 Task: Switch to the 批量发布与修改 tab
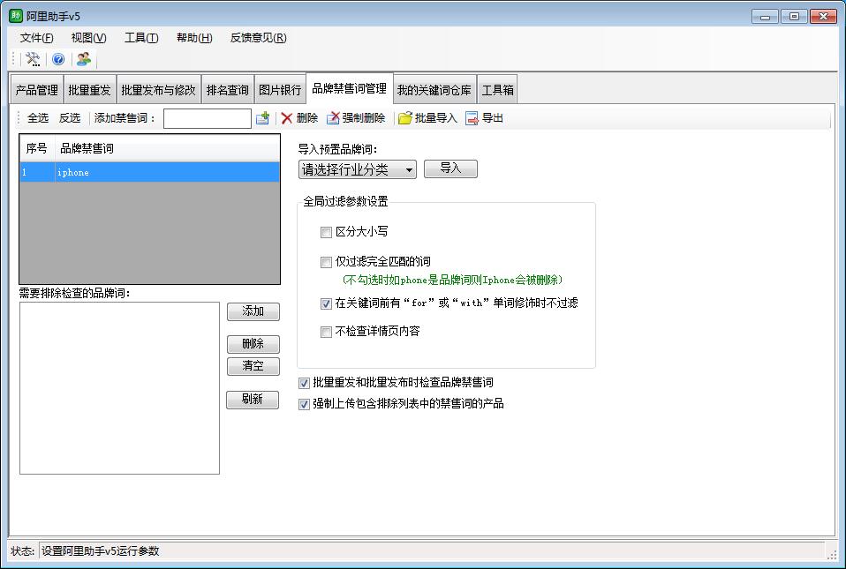click(x=159, y=89)
